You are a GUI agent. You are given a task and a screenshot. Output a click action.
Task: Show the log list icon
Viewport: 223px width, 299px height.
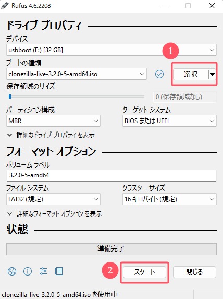(x=59, y=271)
